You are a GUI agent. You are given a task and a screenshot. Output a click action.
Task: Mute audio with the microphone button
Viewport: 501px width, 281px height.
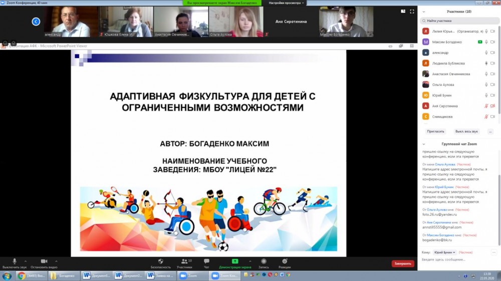(x=14, y=261)
